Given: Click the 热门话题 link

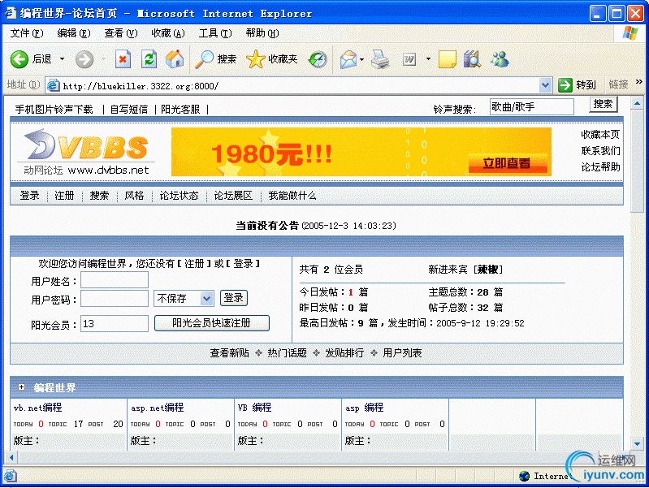Looking at the screenshot, I should pos(287,353).
